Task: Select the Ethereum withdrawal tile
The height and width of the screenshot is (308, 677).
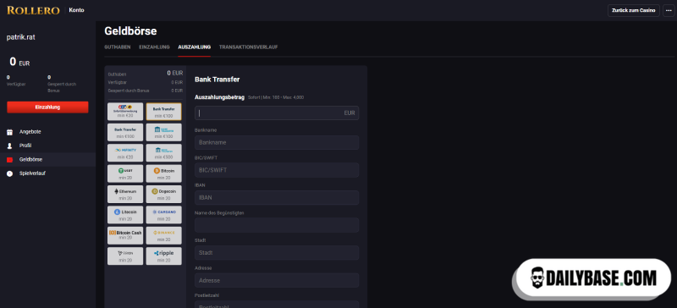Action: [x=125, y=195]
